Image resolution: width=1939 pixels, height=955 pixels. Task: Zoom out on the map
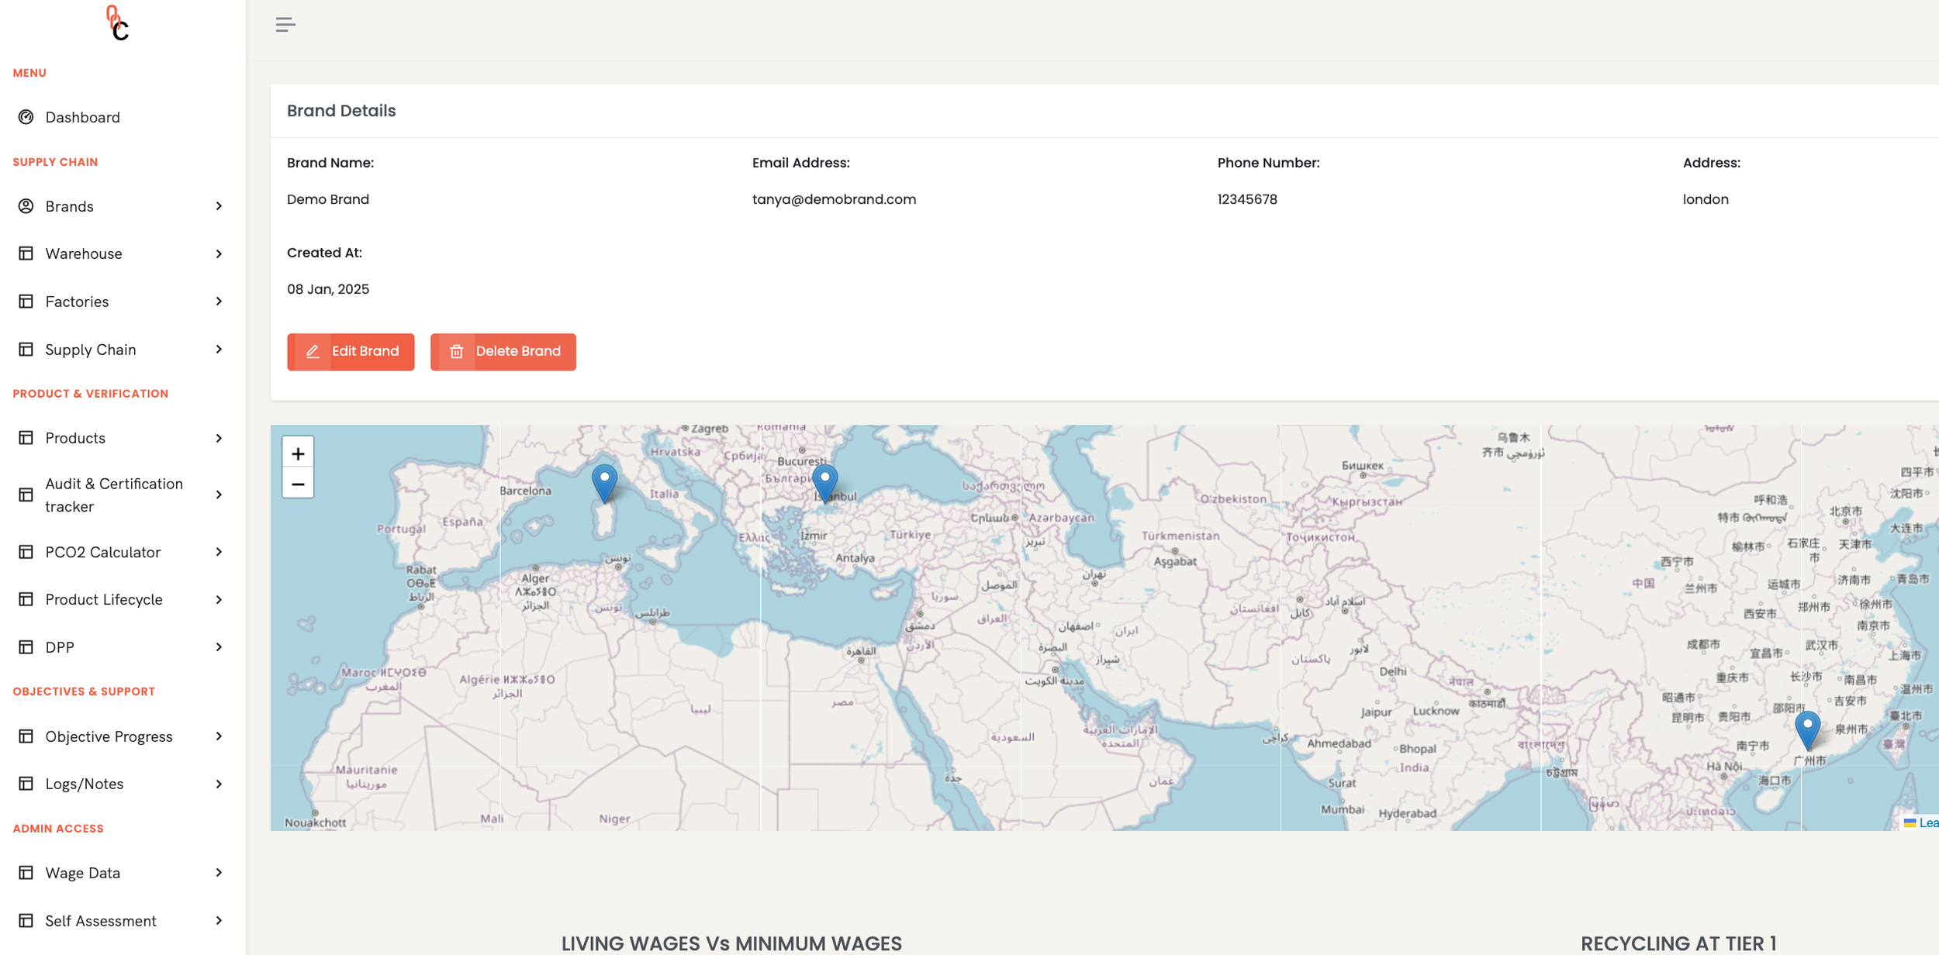click(x=298, y=484)
